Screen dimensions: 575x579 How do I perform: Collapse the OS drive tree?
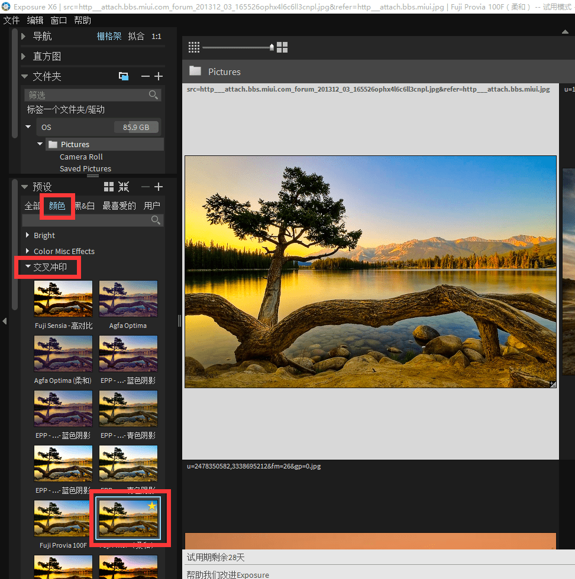28,126
